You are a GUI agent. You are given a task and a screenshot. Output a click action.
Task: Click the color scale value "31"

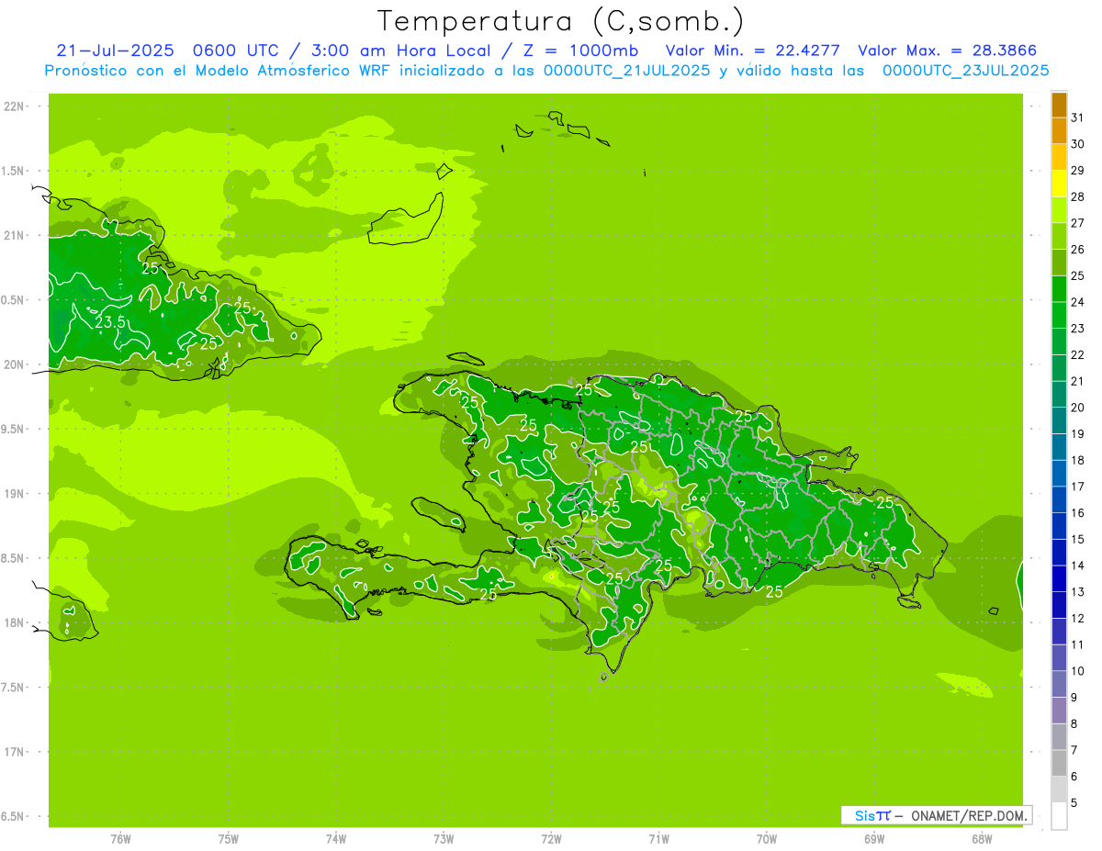(x=1077, y=118)
